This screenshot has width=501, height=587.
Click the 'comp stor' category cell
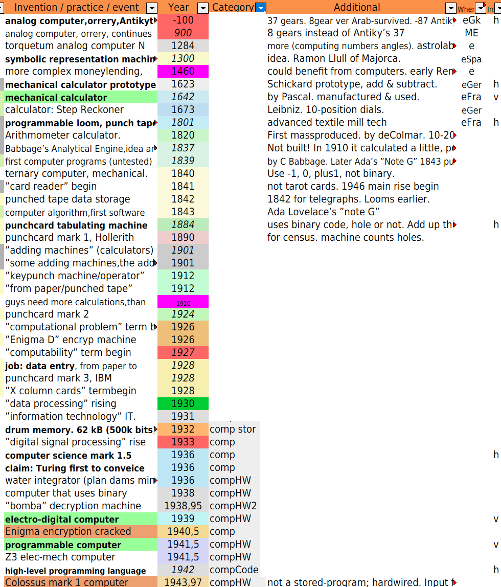pos(234,429)
